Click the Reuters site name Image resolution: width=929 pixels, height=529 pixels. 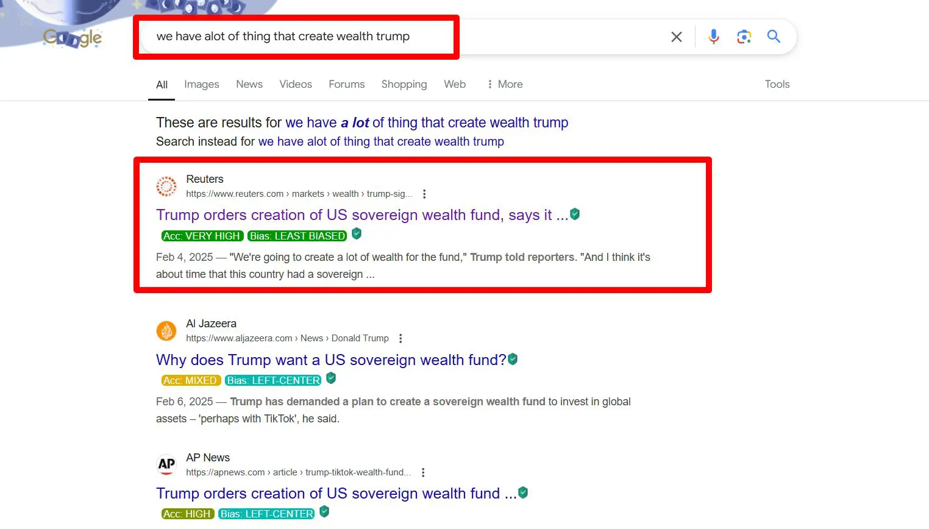pyautogui.click(x=205, y=179)
